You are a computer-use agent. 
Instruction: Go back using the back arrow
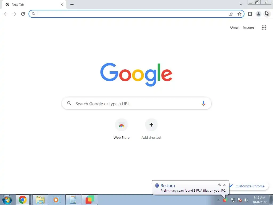6,14
